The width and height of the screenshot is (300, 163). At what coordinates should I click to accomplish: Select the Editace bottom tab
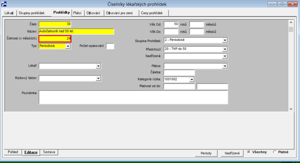pyautogui.click(x=31, y=153)
